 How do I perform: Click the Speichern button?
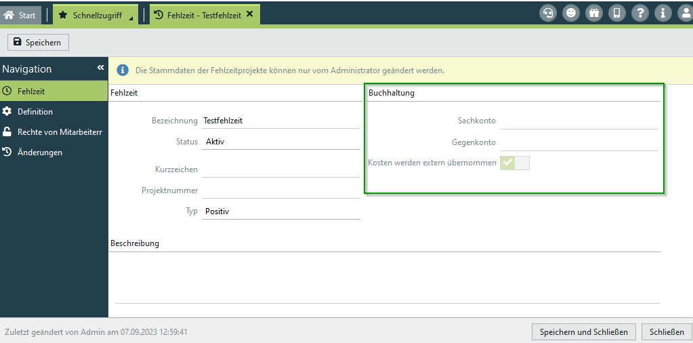38,42
